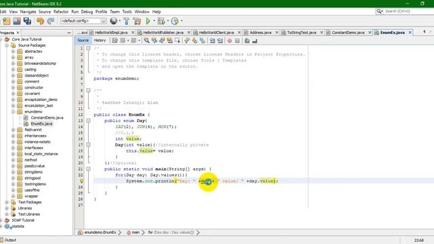The height and width of the screenshot is (244, 434).
Task: Click the Save All toolbar icon
Action: point(27,21)
